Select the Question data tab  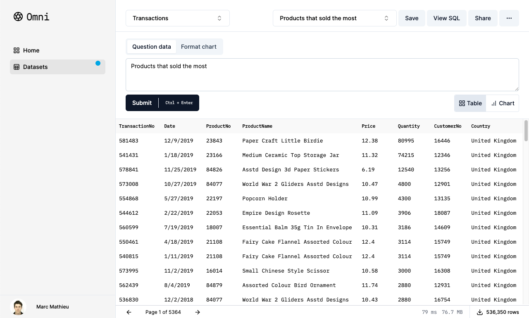151,47
